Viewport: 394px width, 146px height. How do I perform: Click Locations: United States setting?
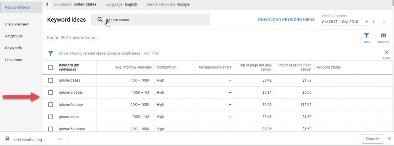tap(75, 4)
